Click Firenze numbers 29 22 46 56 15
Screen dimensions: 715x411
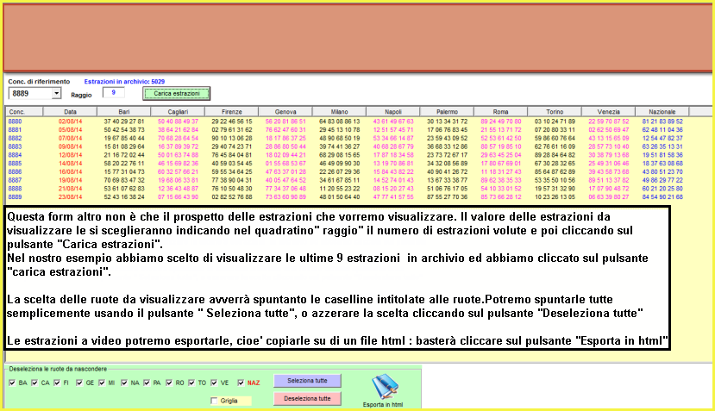tap(232, 121)
